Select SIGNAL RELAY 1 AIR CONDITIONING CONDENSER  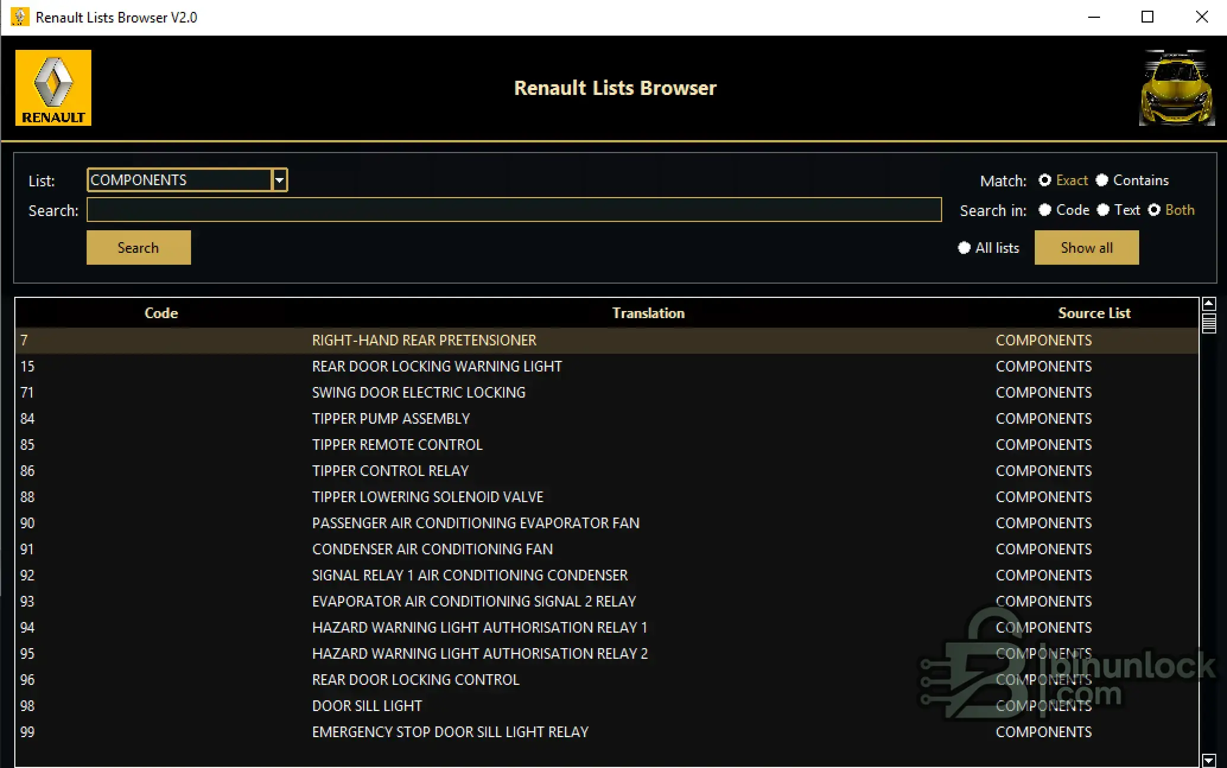tap(606, 575)
